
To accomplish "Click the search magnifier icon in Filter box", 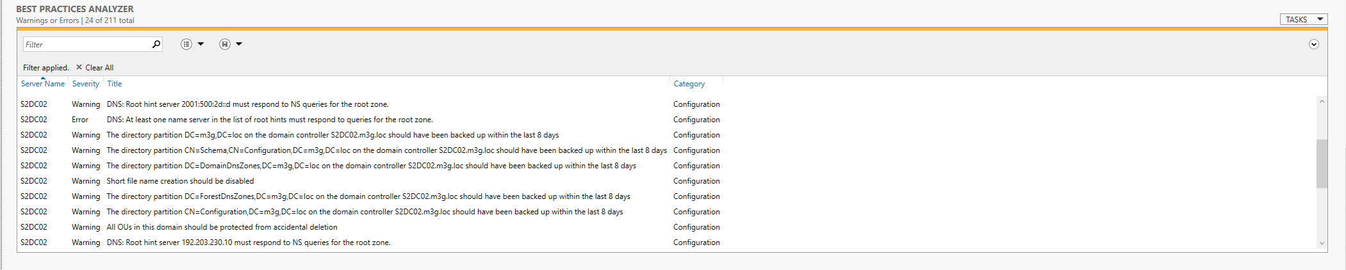I will (156, 44).
